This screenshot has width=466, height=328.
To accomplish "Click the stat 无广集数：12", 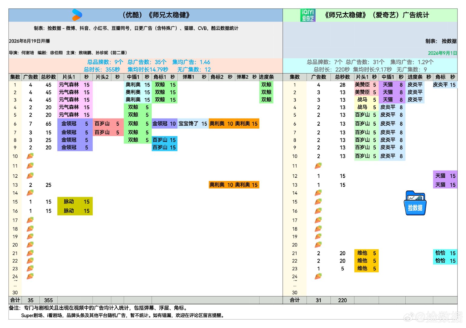I will tap(194, 70).
